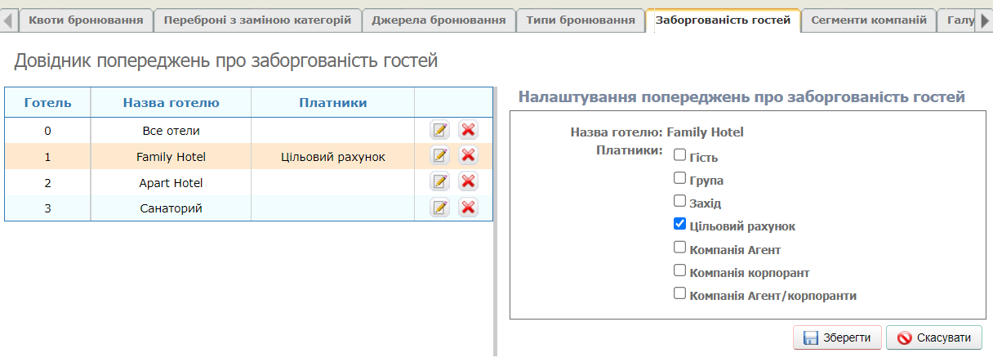Edit the Family Hotel entry
Viewport: 993px width, 362px height.
[x=440, y=156]
